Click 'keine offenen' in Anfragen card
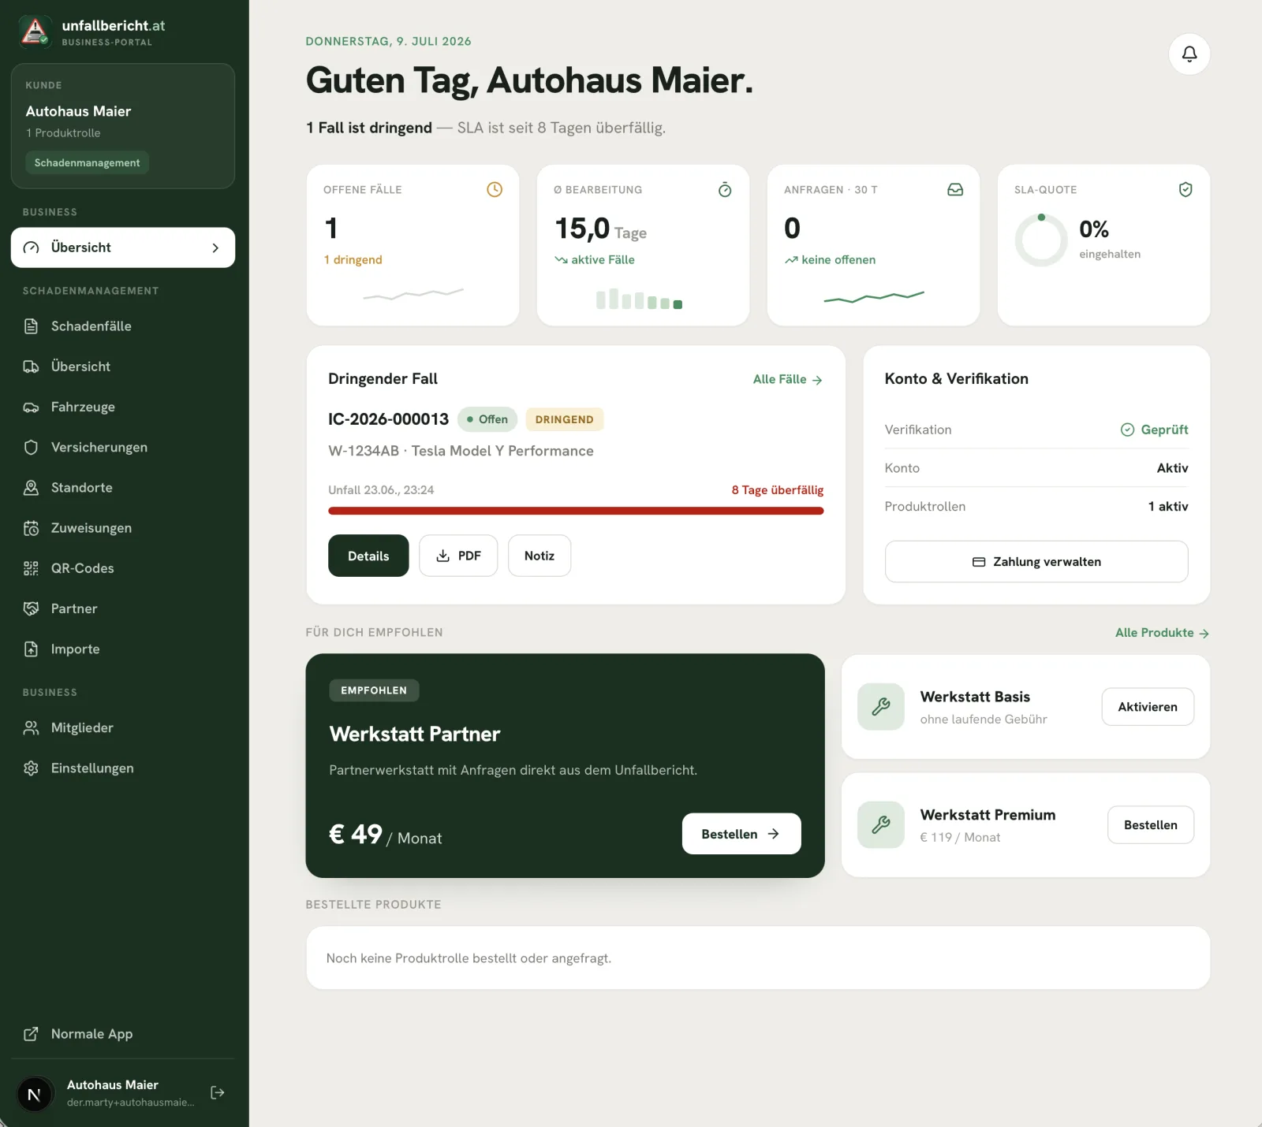Image resolution: width=1262 pixels, height=1127 pixels. pos(838,259)
